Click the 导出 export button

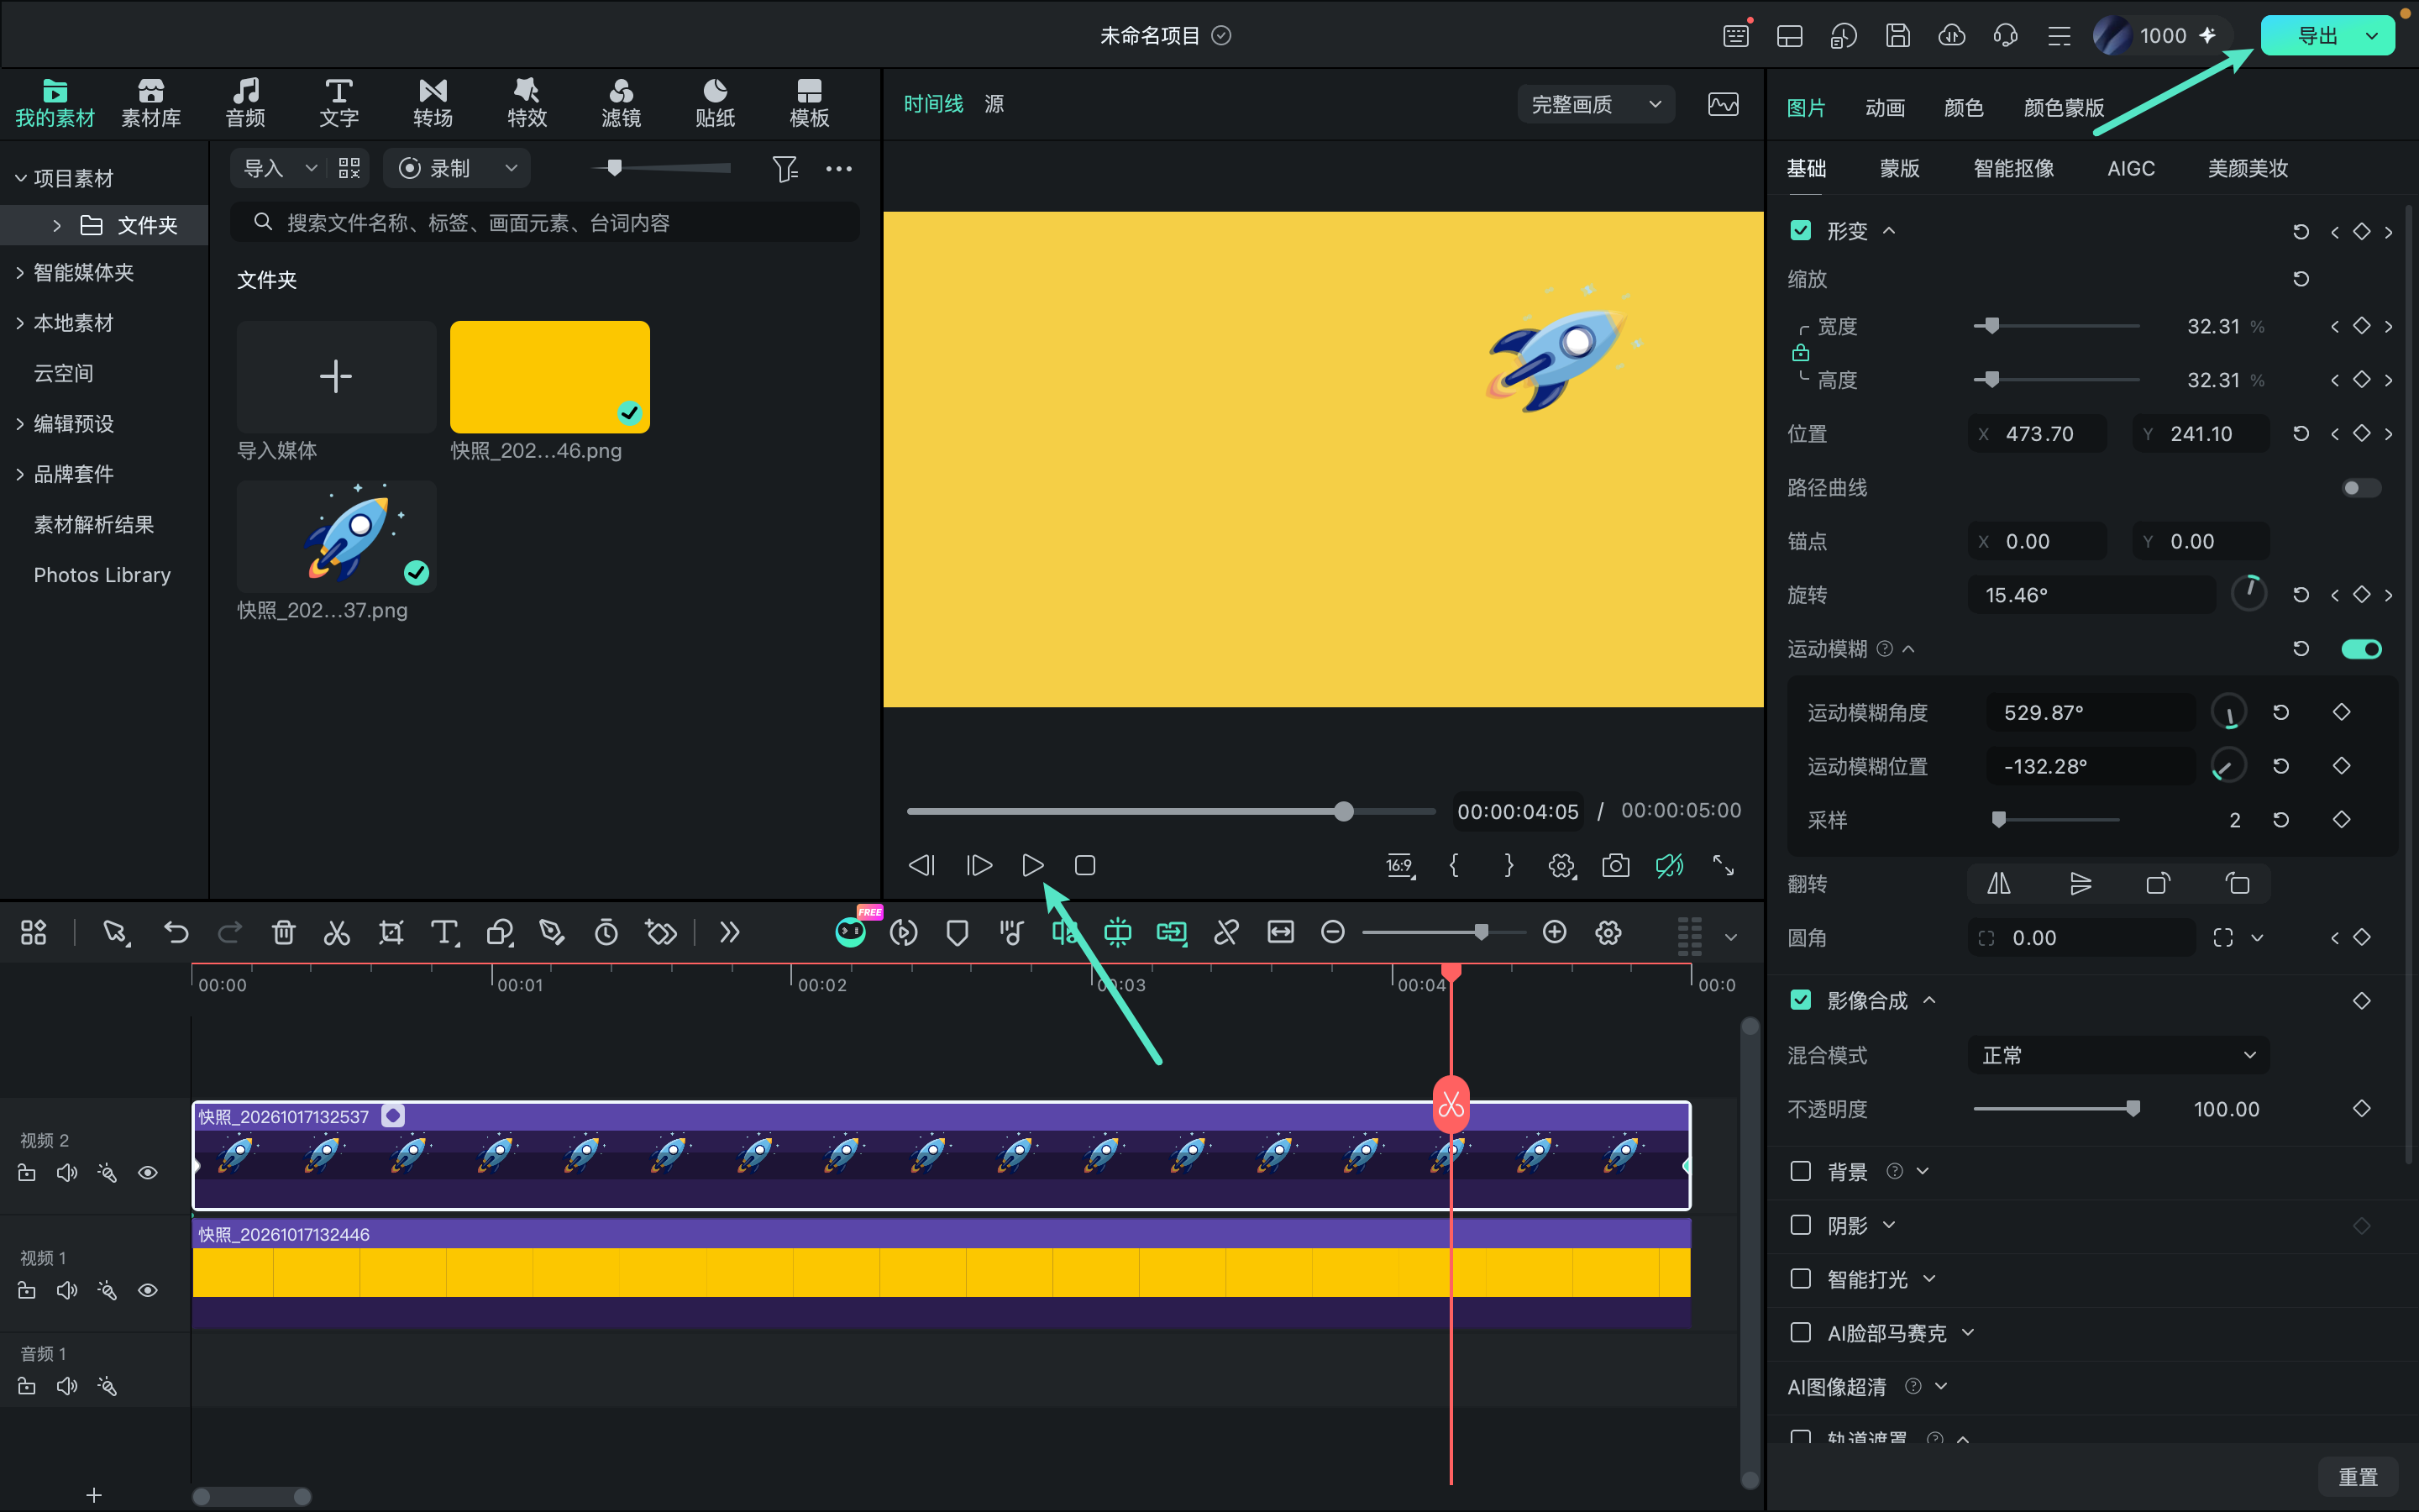click(2316, 36)
